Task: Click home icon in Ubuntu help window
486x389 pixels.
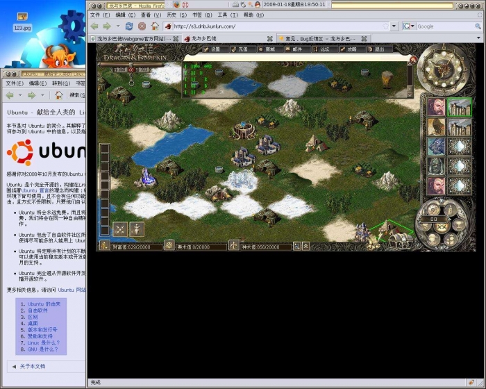Action: point(59,95)
